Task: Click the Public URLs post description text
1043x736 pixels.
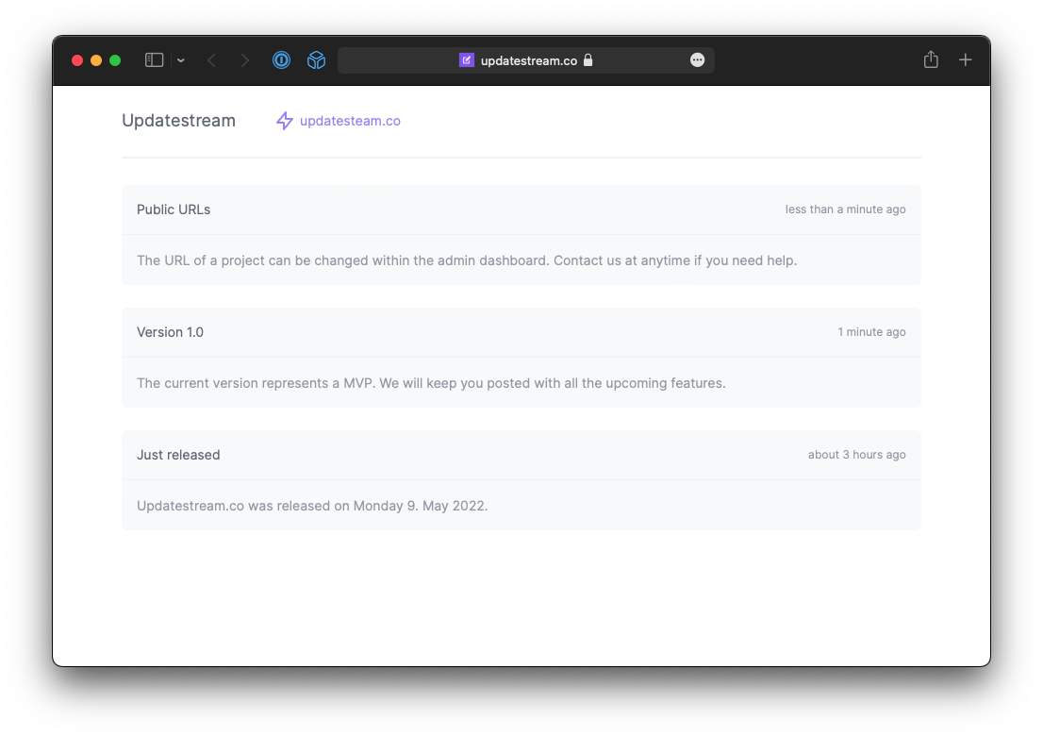Action: coord(467,260)
